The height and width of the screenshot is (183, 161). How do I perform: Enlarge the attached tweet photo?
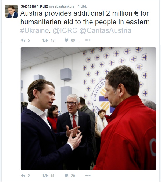click(x=88, y=109)
